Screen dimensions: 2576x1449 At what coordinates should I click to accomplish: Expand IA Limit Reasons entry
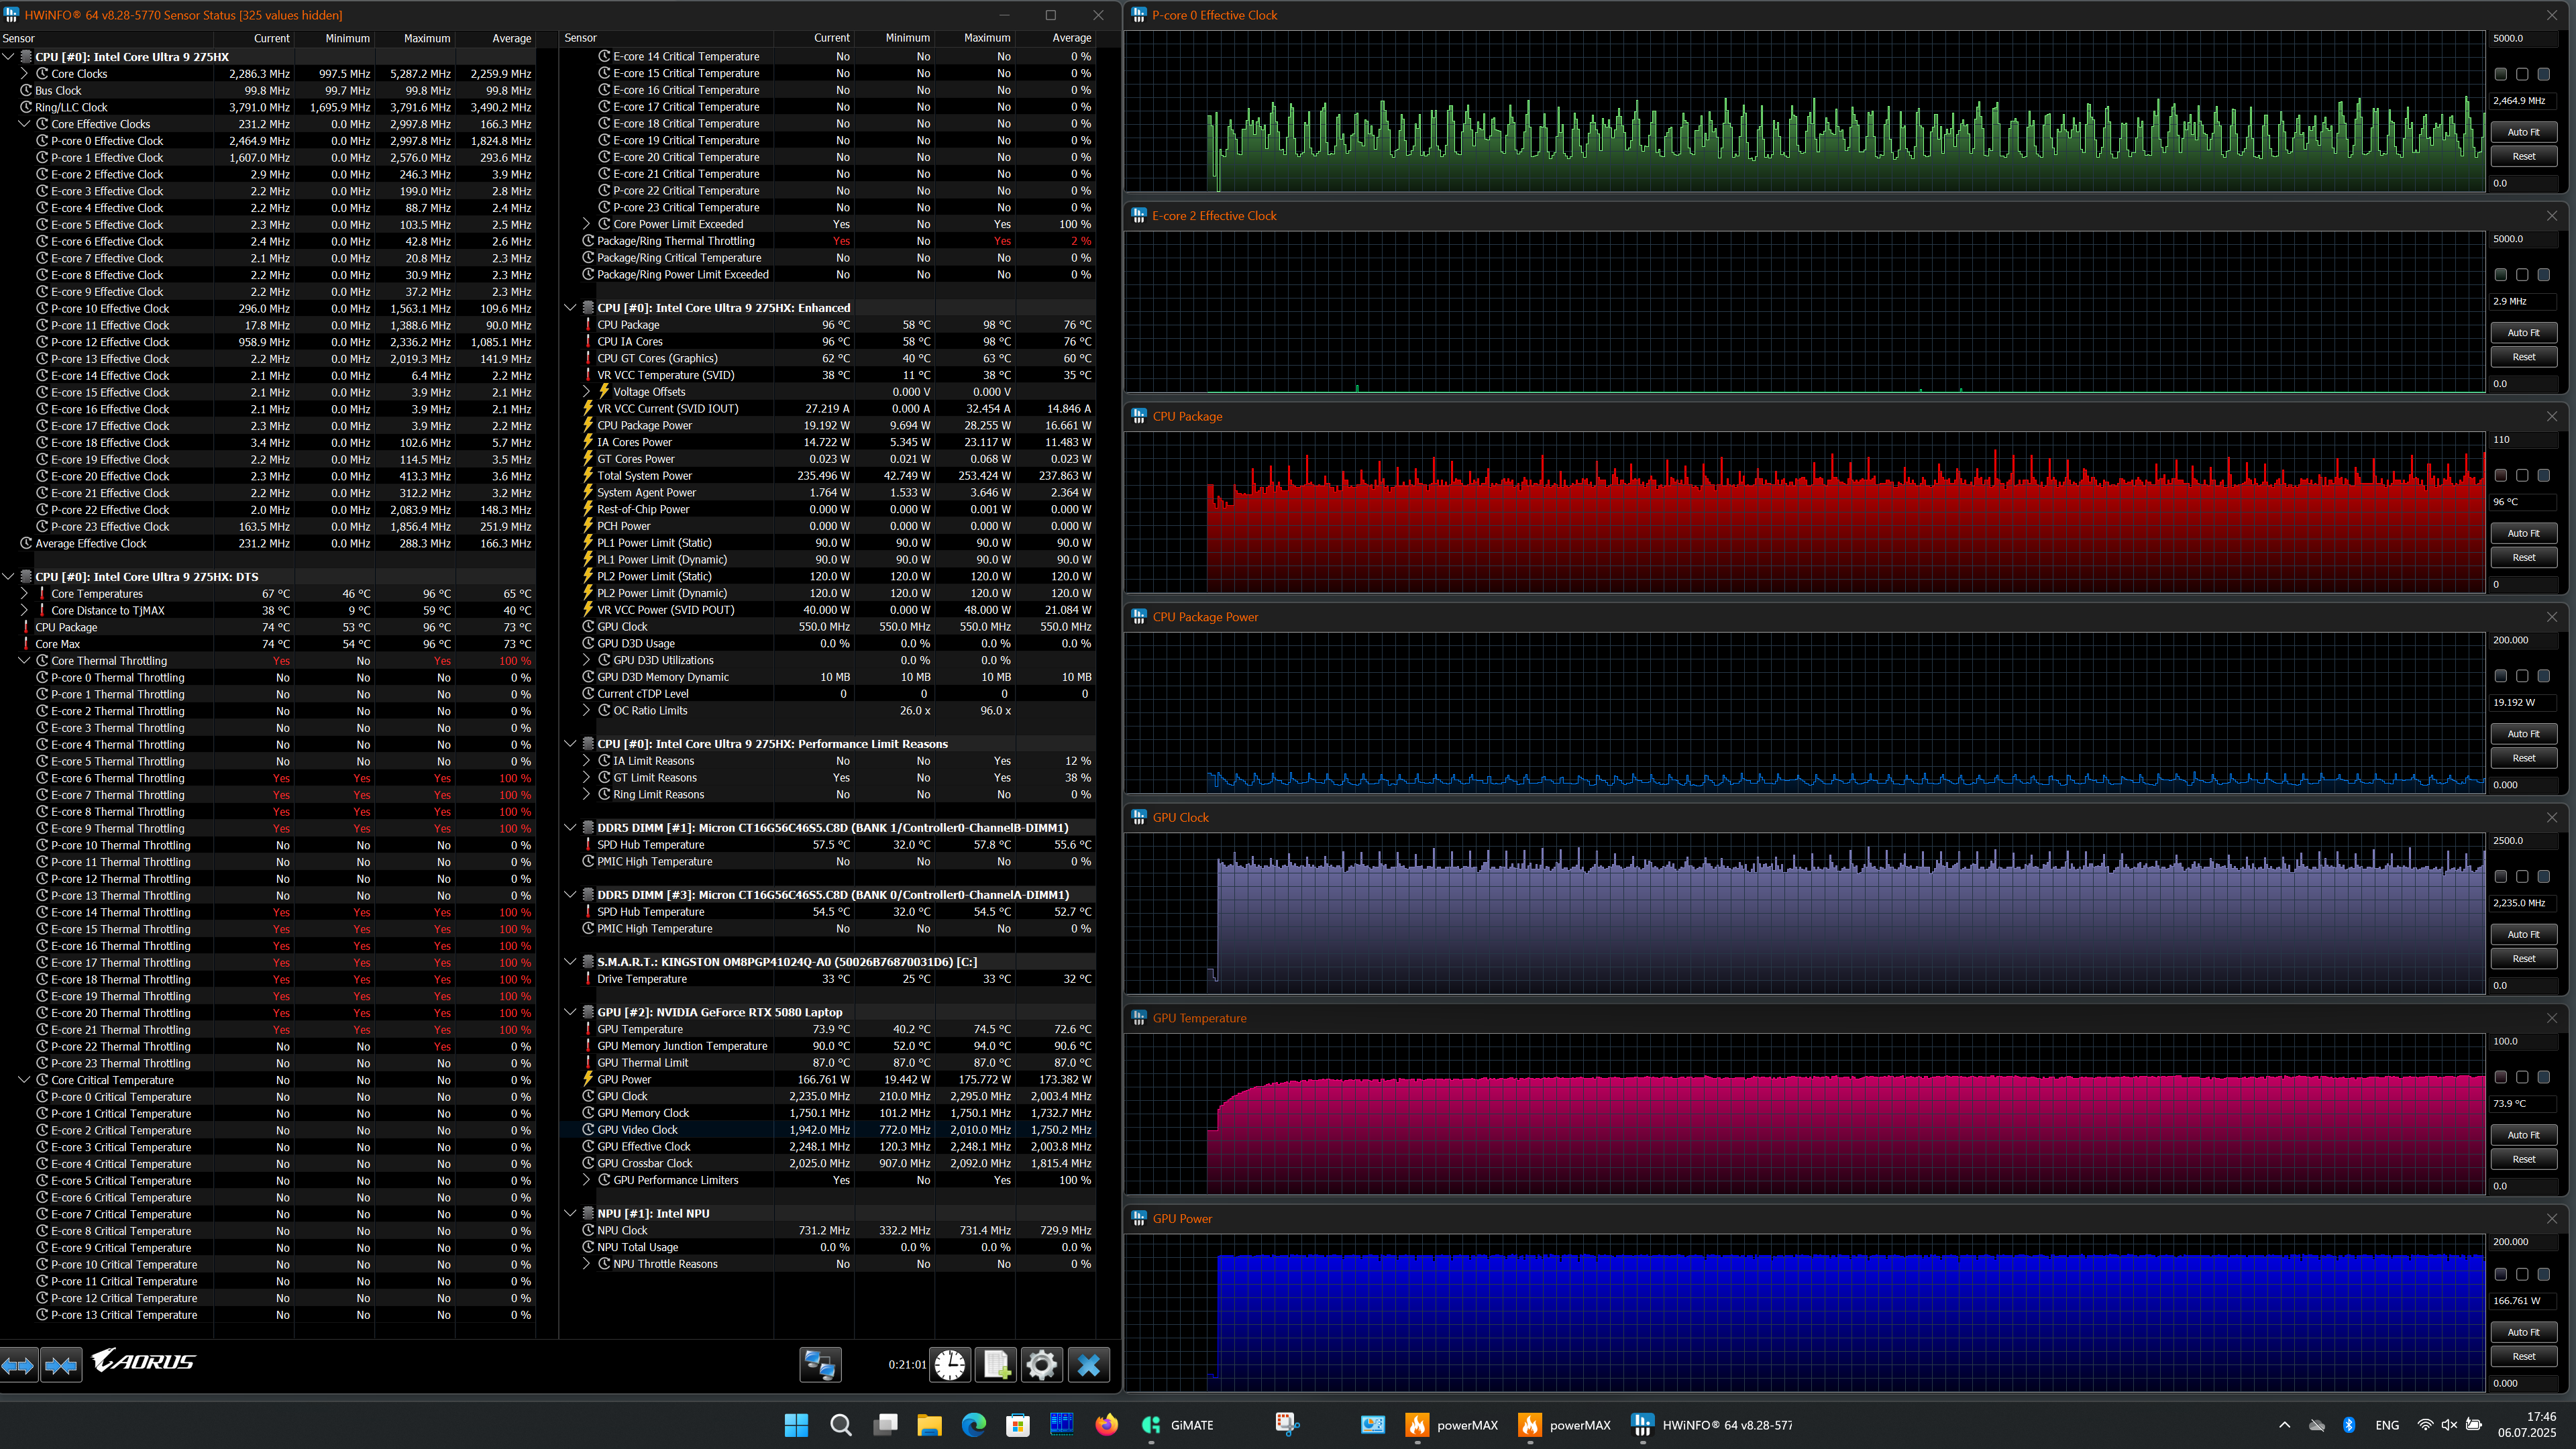(587, 761)
